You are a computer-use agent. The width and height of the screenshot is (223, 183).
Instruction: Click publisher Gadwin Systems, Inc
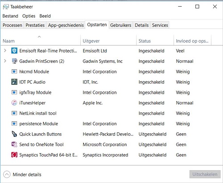coord(103,61)
